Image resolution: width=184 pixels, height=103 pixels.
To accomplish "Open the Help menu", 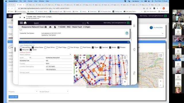I will (x=47, y=1).
